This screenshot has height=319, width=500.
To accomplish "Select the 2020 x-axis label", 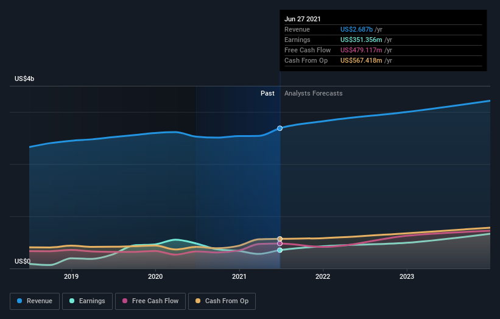I will pos(155,276).
